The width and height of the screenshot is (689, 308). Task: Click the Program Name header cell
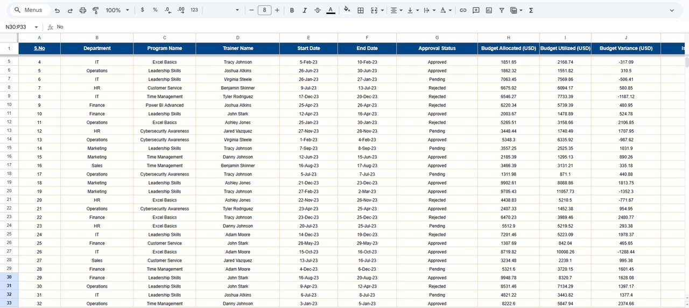(165, 48)
